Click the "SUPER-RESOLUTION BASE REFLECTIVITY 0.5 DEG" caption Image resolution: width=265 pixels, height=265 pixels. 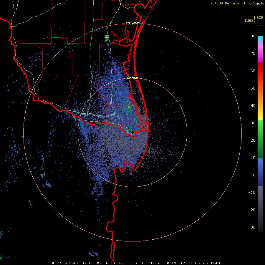(103, 263)
